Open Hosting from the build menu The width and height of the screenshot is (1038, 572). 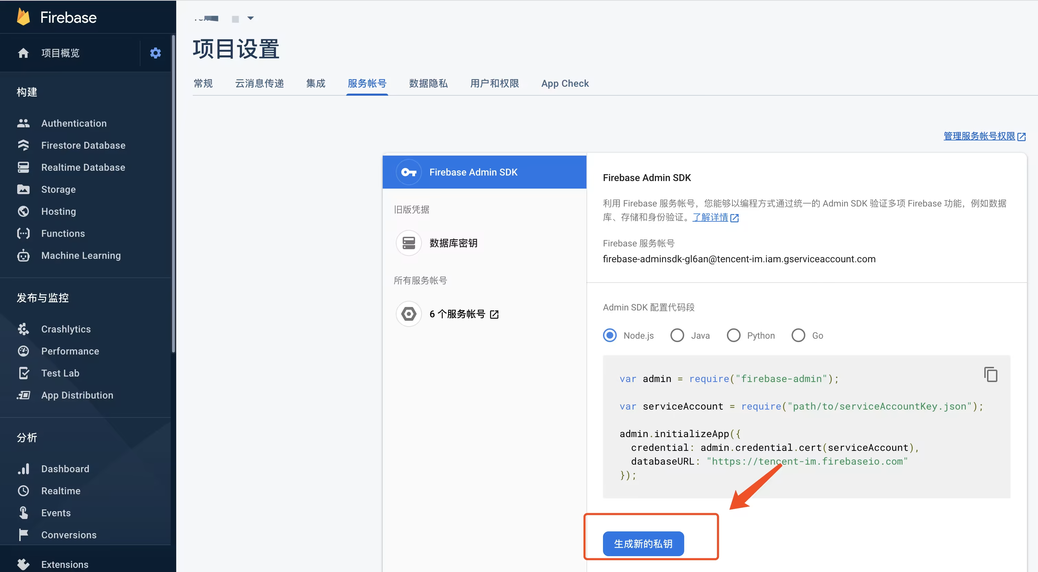[x=59, y=211]
